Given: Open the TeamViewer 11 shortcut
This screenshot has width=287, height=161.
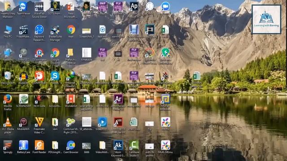Looking at the screenshot, I should (23, 7).
